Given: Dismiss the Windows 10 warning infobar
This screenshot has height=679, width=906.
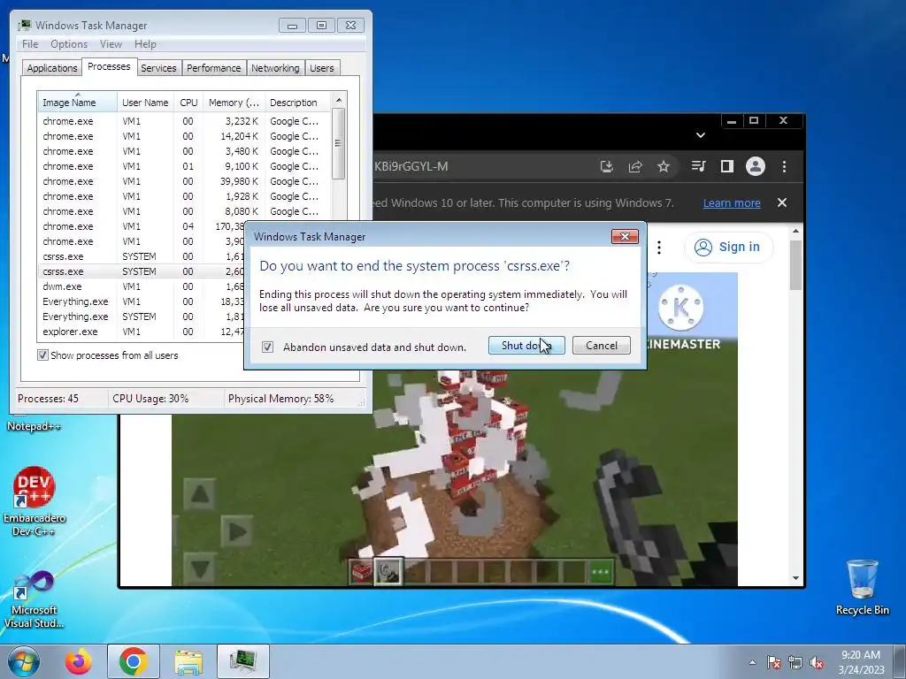Looking at the screenshot, I should (x=782, y=202).
